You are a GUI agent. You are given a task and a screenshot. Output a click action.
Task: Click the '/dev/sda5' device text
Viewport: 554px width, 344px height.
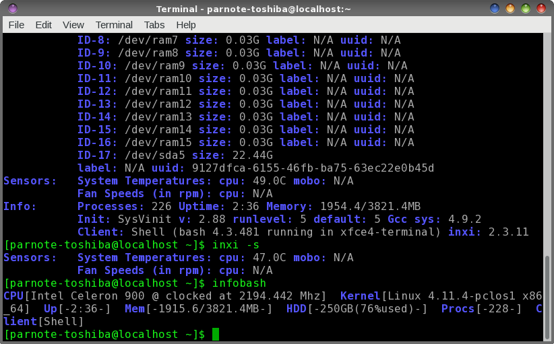(x=155, y=156)
